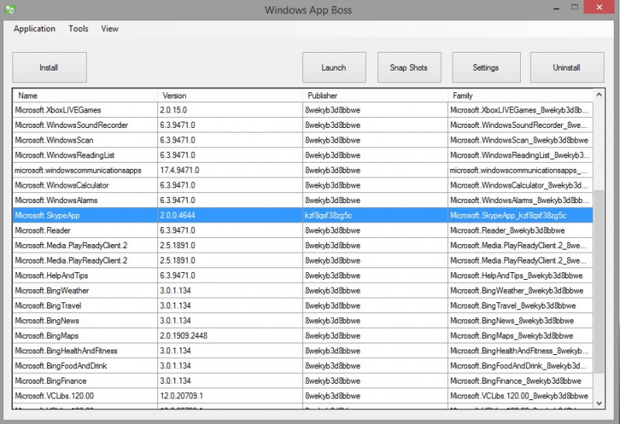Viewport: 620px width, 424px height.
Task: Open the View menu
Action: [x=109, y=29]
